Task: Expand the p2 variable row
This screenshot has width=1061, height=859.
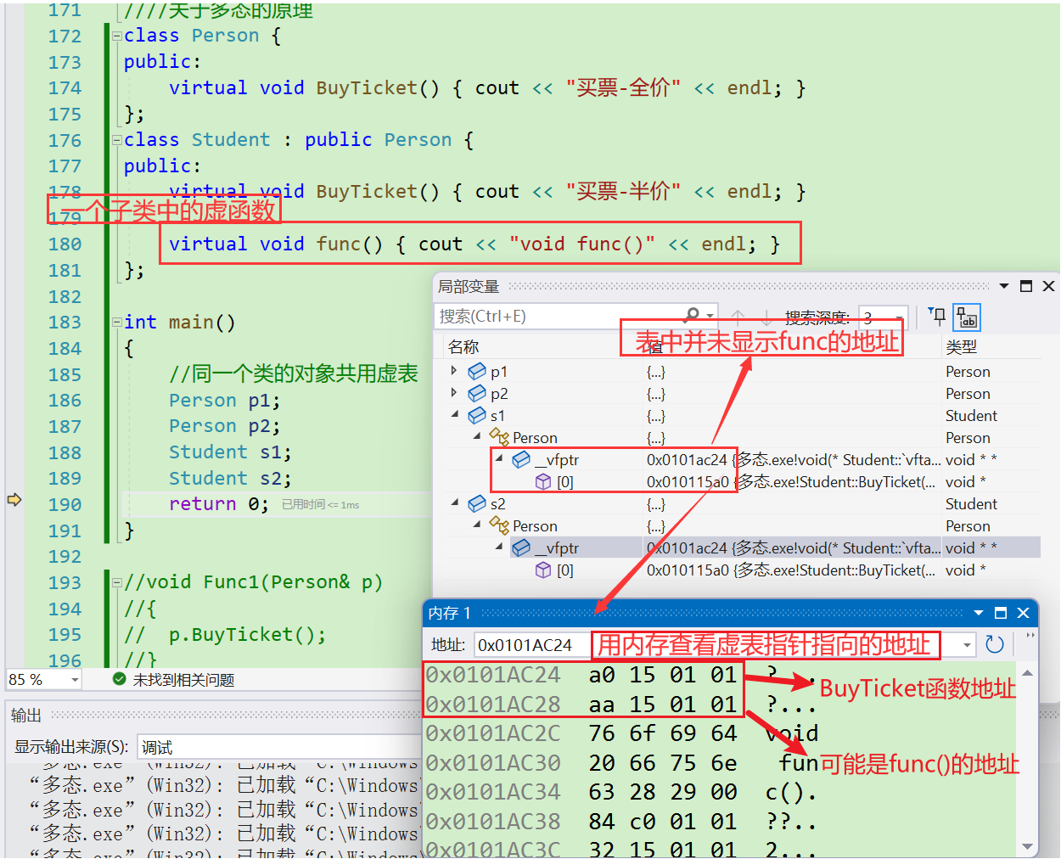Action: pyautogui.click(x=454, y=393)
